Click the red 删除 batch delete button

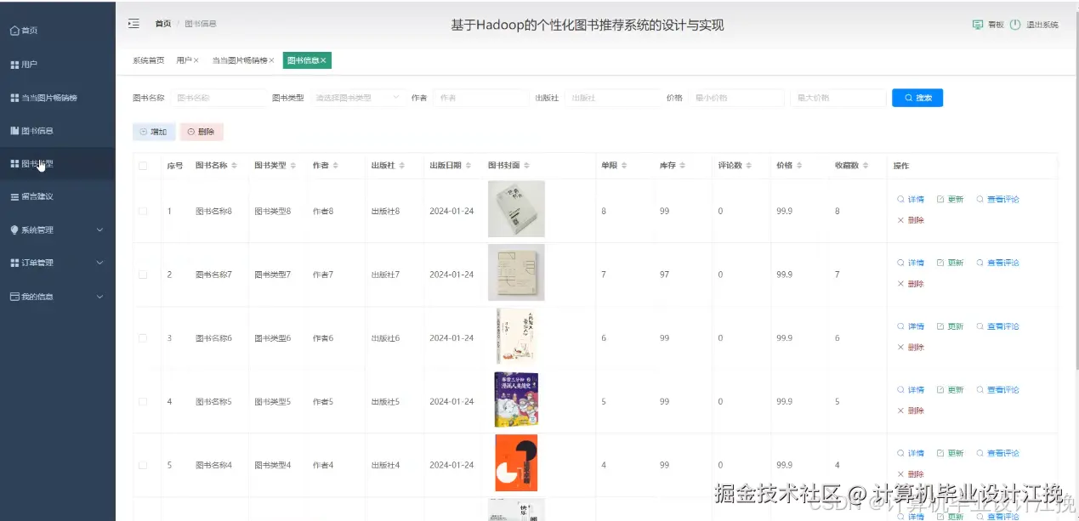click(202, 132)
